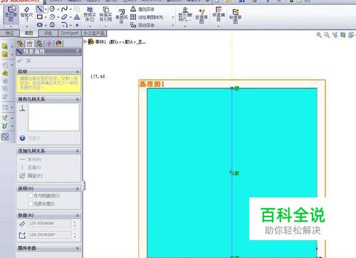Click the existing relations list box
Viewport: 356px width, 258px height.
click(53, 117)
